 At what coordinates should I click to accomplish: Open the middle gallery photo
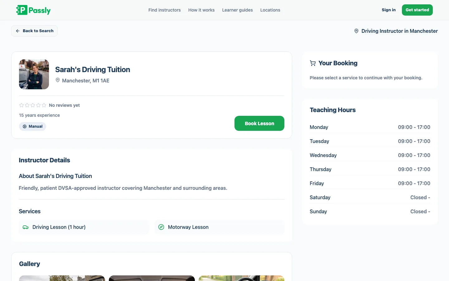pyautogui.click(x=152, y=278)
